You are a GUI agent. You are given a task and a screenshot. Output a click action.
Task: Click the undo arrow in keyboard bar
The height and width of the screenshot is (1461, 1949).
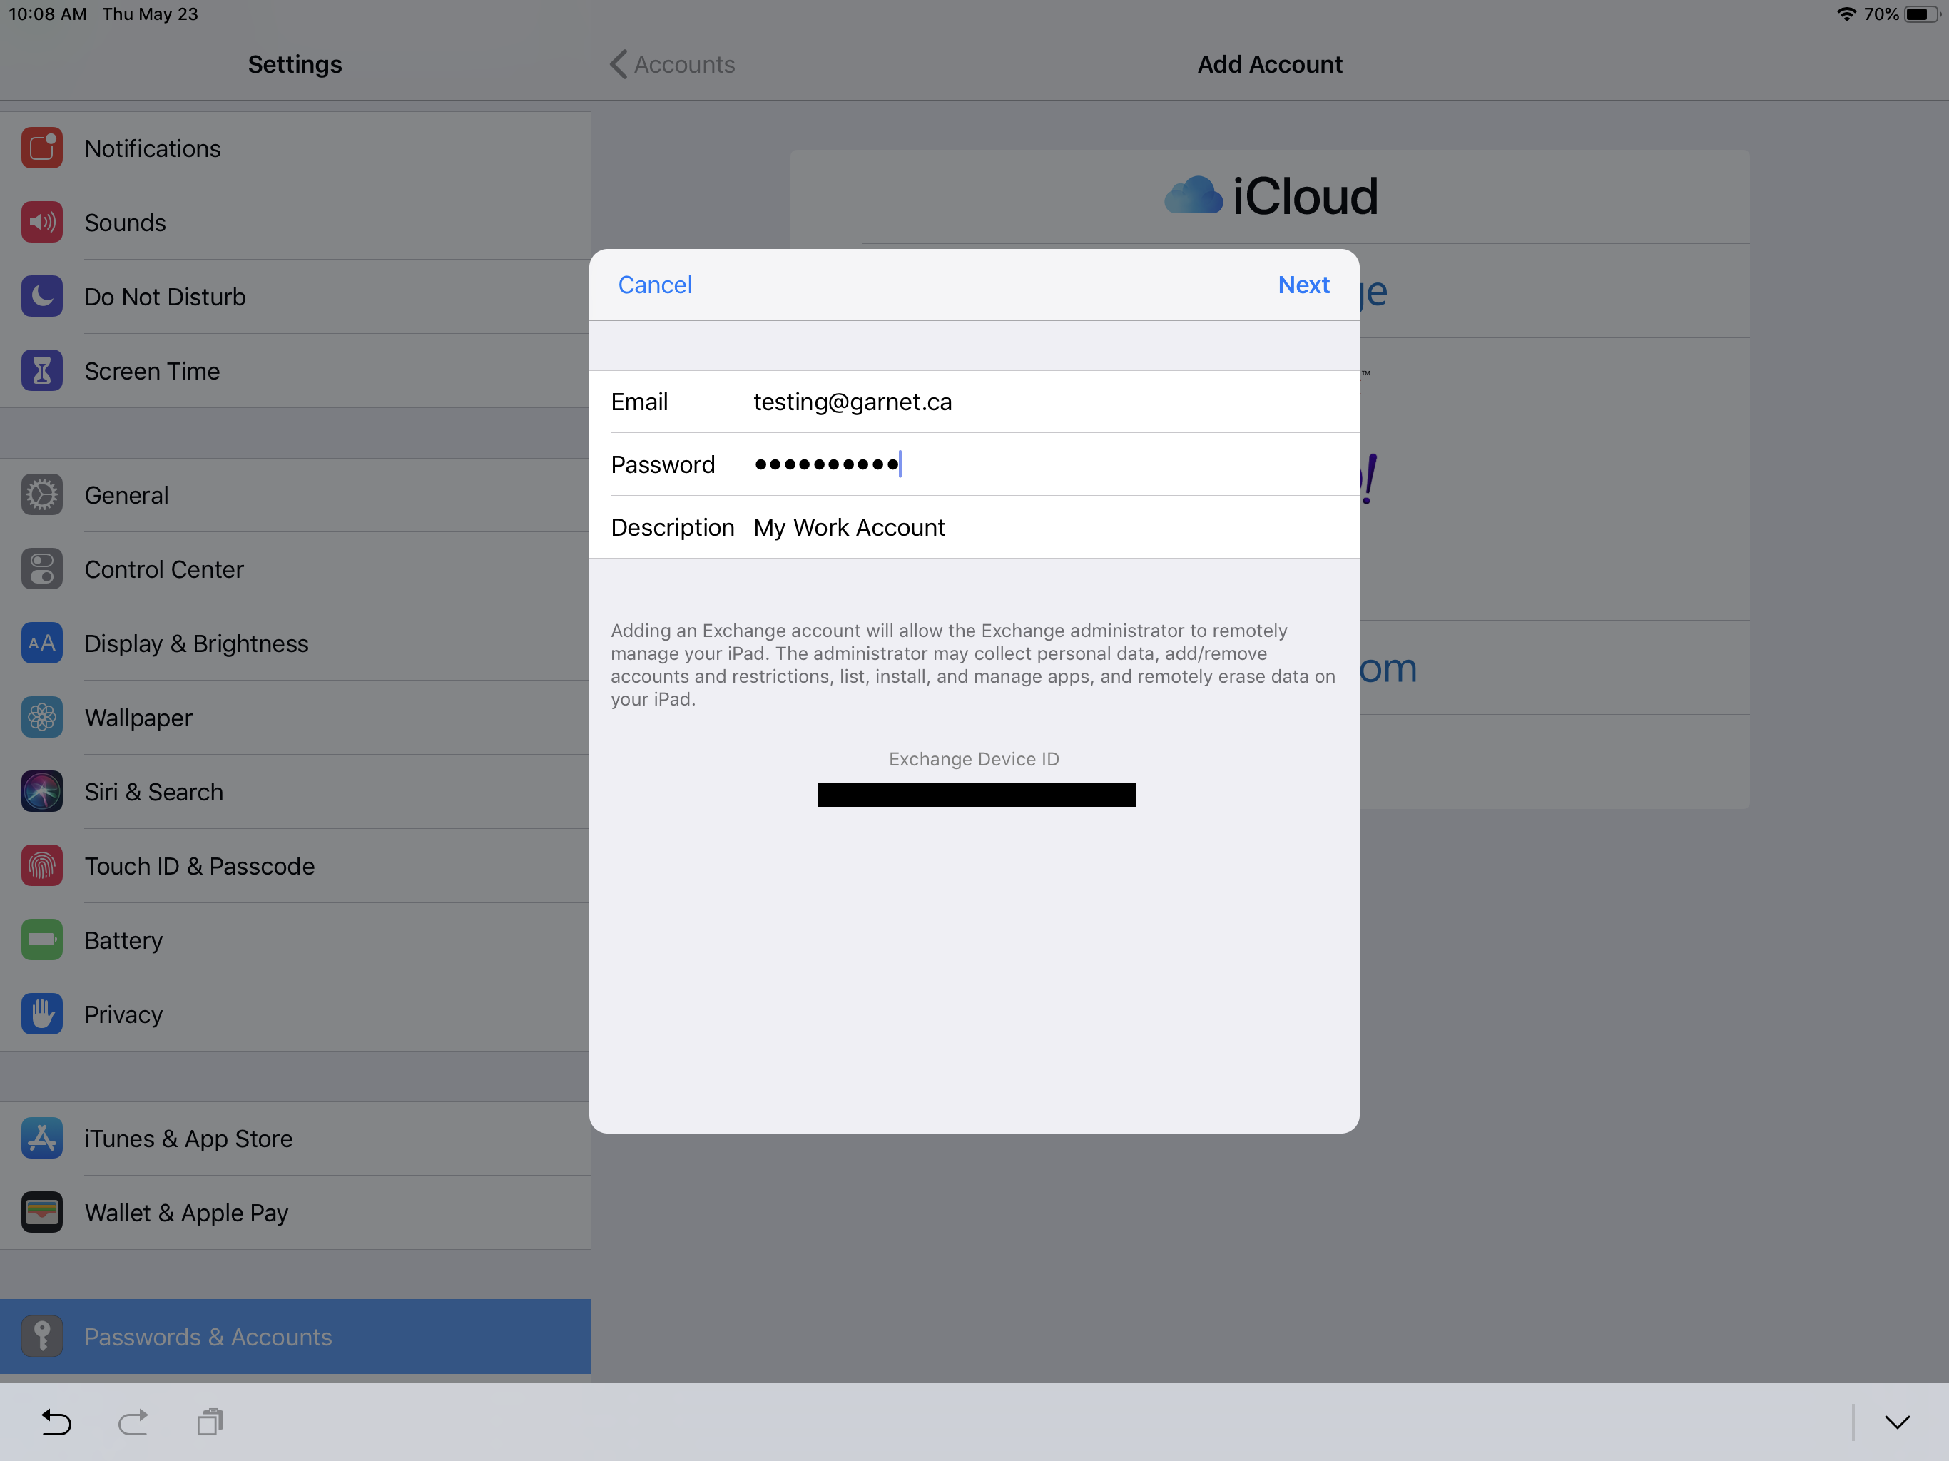pos(56,1421)
